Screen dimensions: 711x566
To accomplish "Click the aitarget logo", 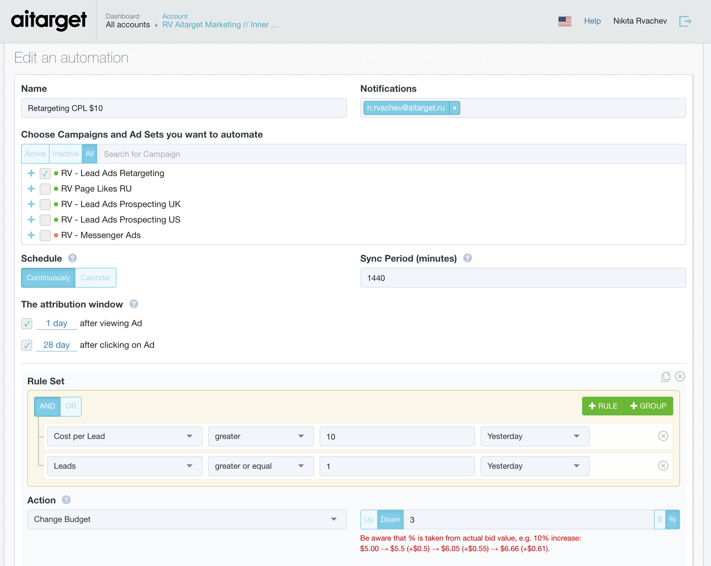I will [x=49, y=20].
